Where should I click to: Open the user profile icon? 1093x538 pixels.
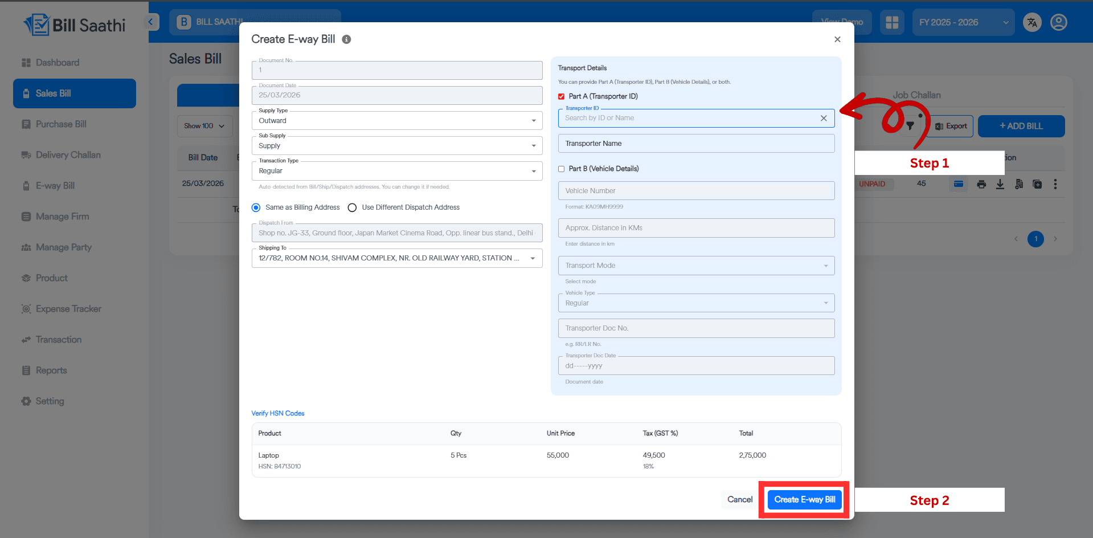point(1059,22)
